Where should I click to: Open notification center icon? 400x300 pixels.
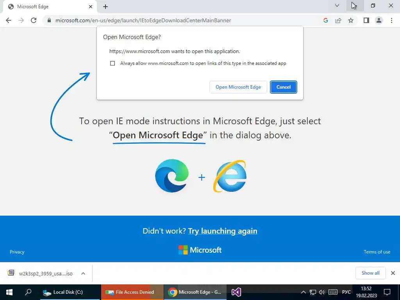387,292
